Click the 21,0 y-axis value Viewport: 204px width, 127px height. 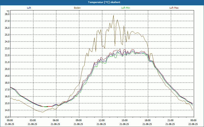point(7,62)
